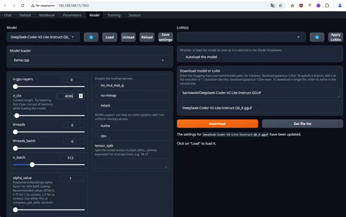Image resolution: width=346 pixels, height=217 pixels.
Task: Open the Training tab
Action: [114, 15]
